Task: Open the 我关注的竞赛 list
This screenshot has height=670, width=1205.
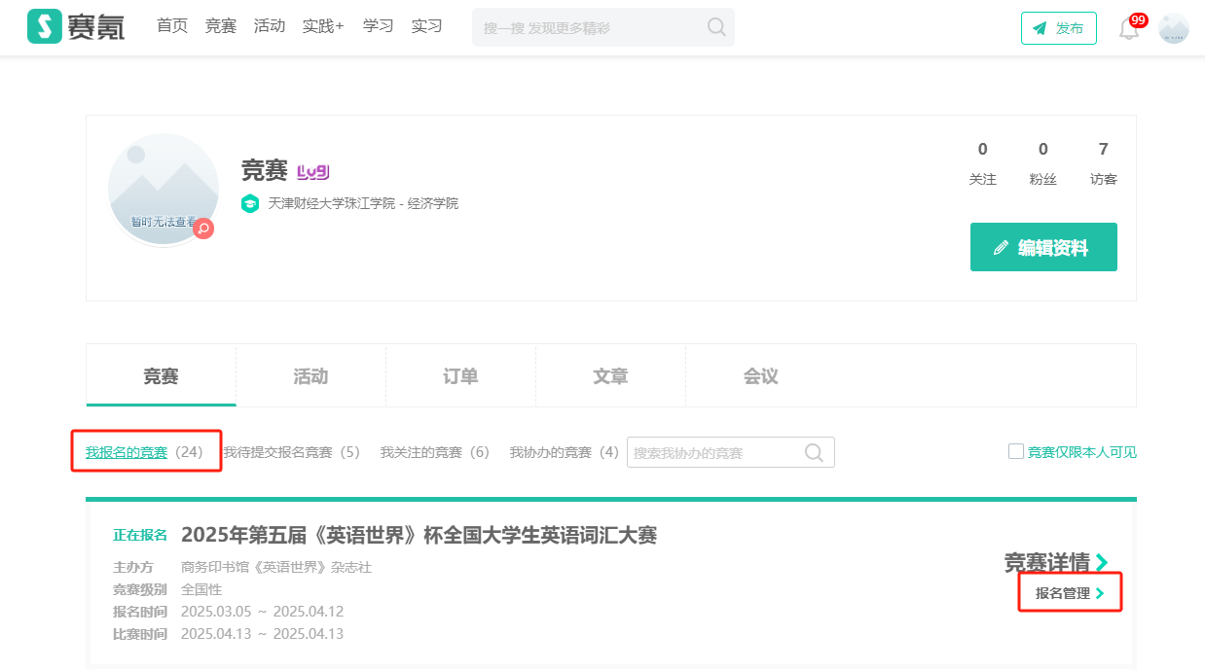Action: [x=434, y=452]
